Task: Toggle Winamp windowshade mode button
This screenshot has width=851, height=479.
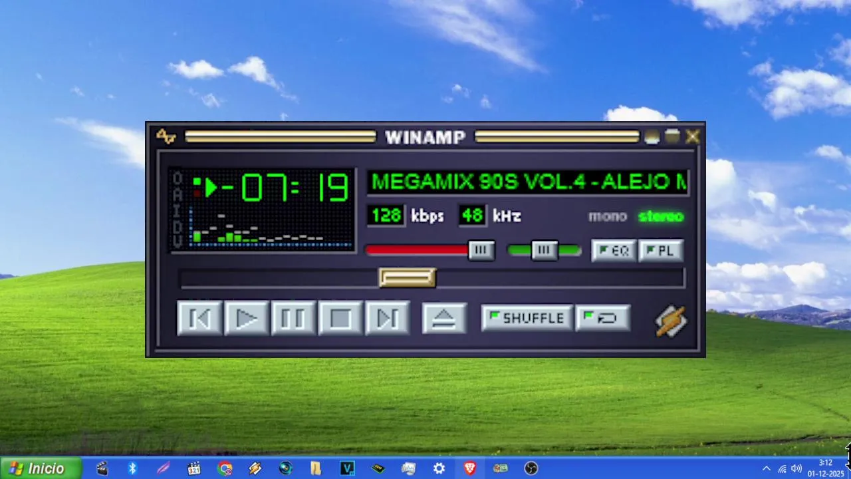Action: [672, 136]
